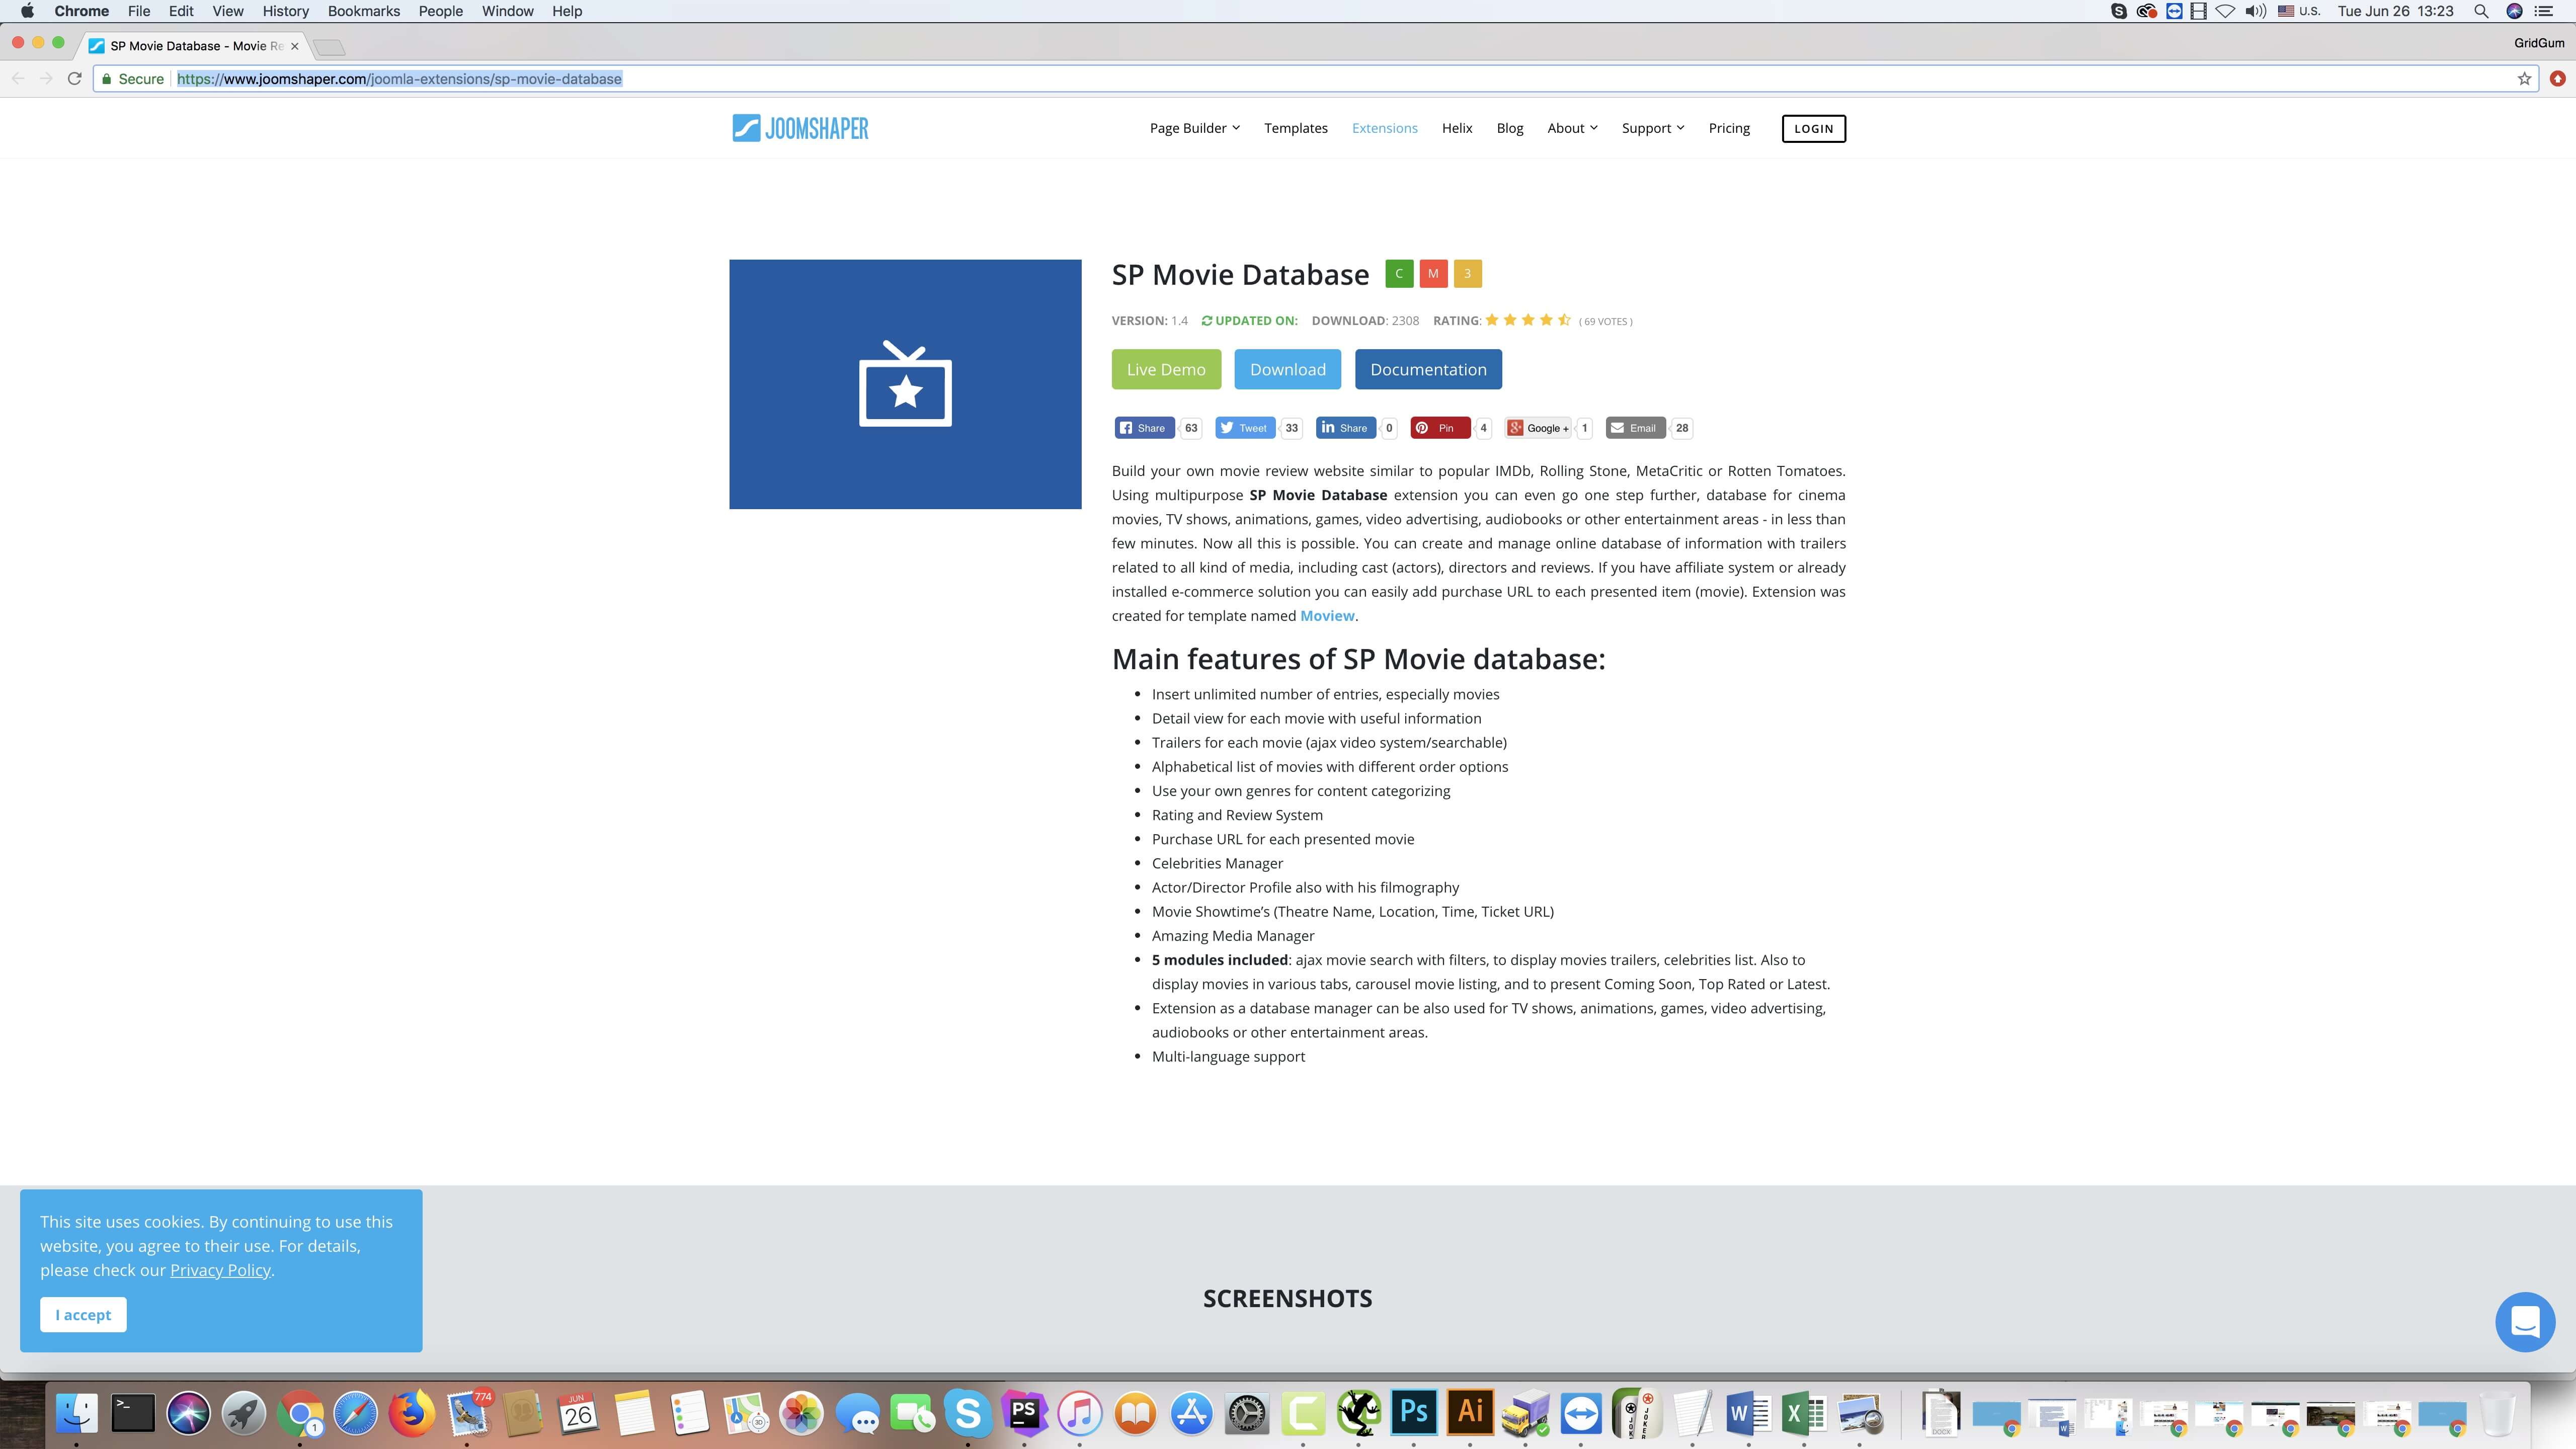Click the SP Movie Database thumbnail image
Viewport: 2576px width, 1449px height.
point(905,384)
